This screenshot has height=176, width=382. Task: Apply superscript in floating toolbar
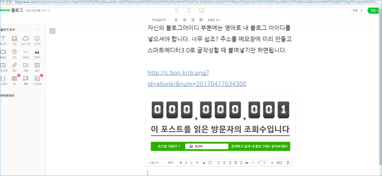259,163
